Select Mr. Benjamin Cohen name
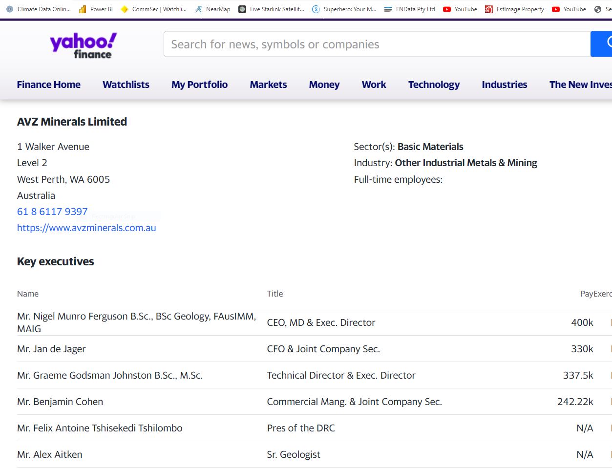Viewport: 612px width, 471px height. click(60, 402)
